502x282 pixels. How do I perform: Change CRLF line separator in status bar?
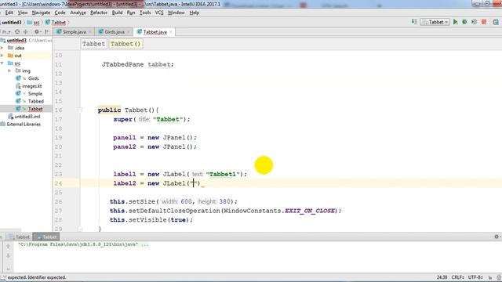(x=458, y=277)
